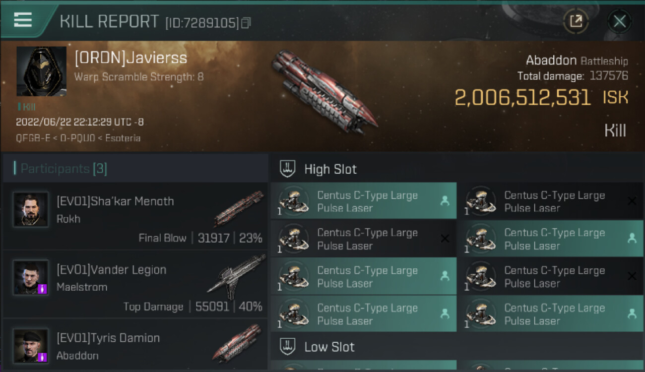Click the share kill report icon
The width and height of the screenshot is (645, 372).
point(576,21)
